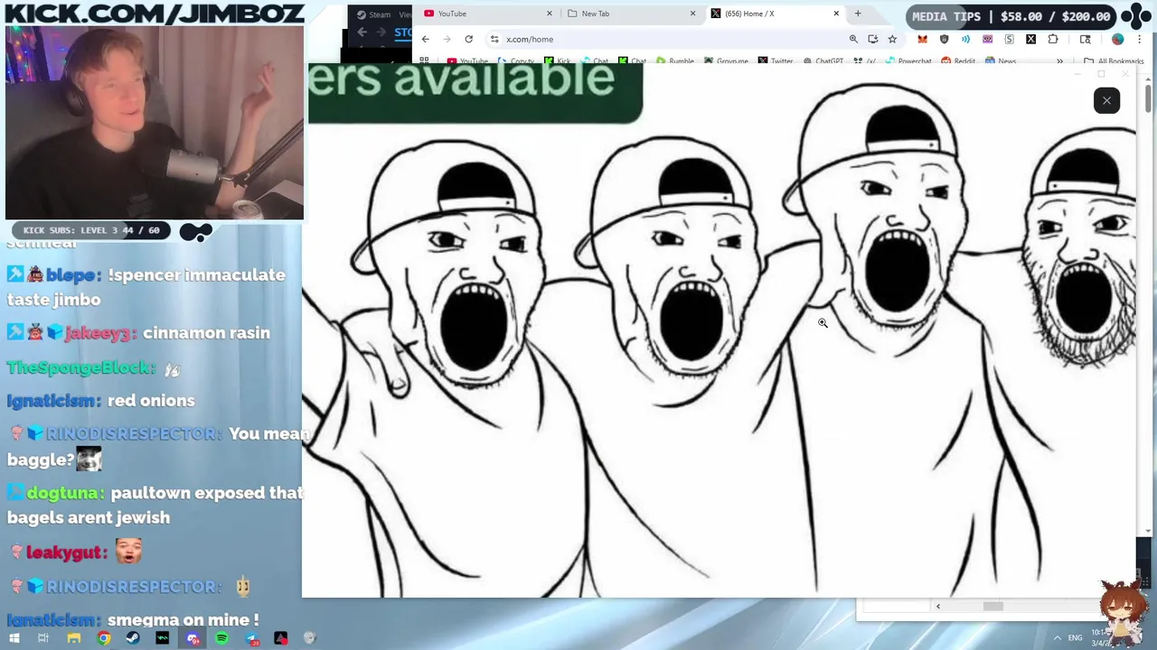Click chat message 'red onions'
The image size is (1157, 650).
pyautogui.click(x=151, y=401)
